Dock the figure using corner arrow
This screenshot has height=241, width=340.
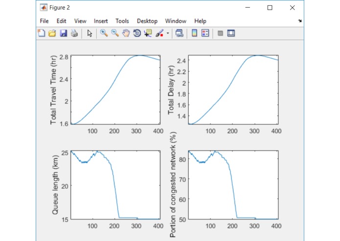tap(300, 21)
